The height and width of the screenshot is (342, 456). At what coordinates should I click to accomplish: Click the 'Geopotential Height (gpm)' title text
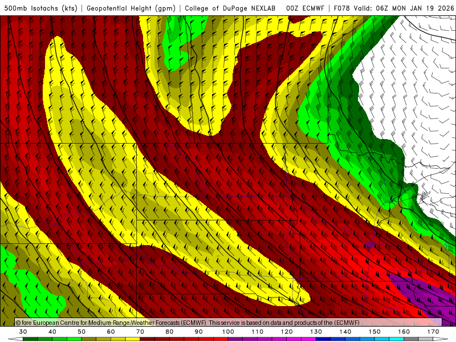click(x=131, y=8)
